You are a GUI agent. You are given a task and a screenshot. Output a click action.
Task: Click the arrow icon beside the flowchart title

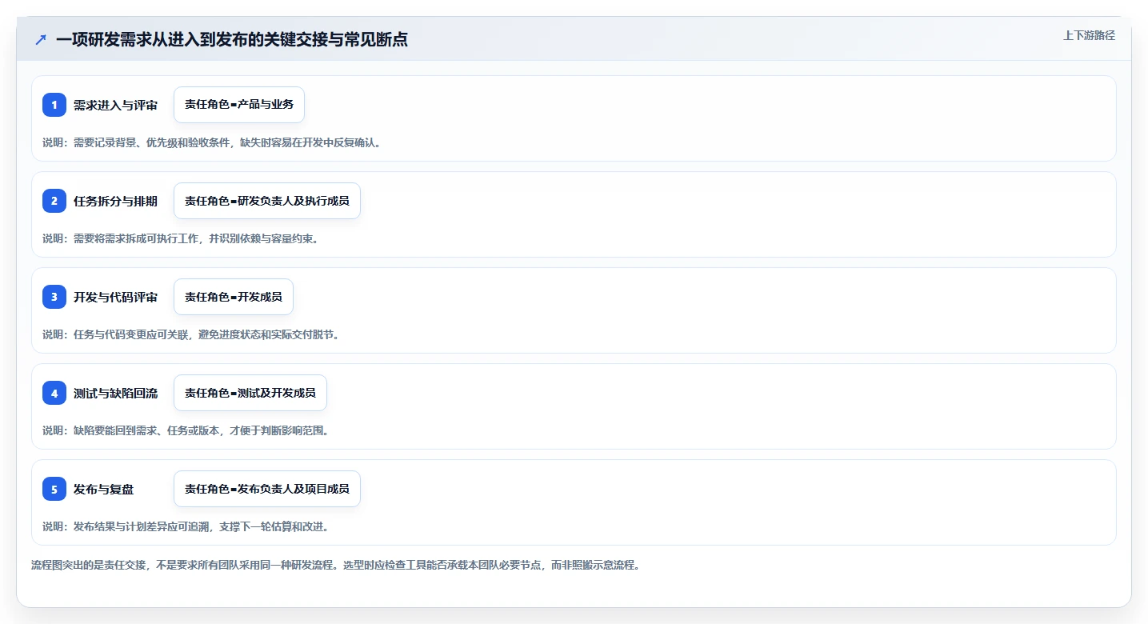pyautogui.click(x=41, y=40)
